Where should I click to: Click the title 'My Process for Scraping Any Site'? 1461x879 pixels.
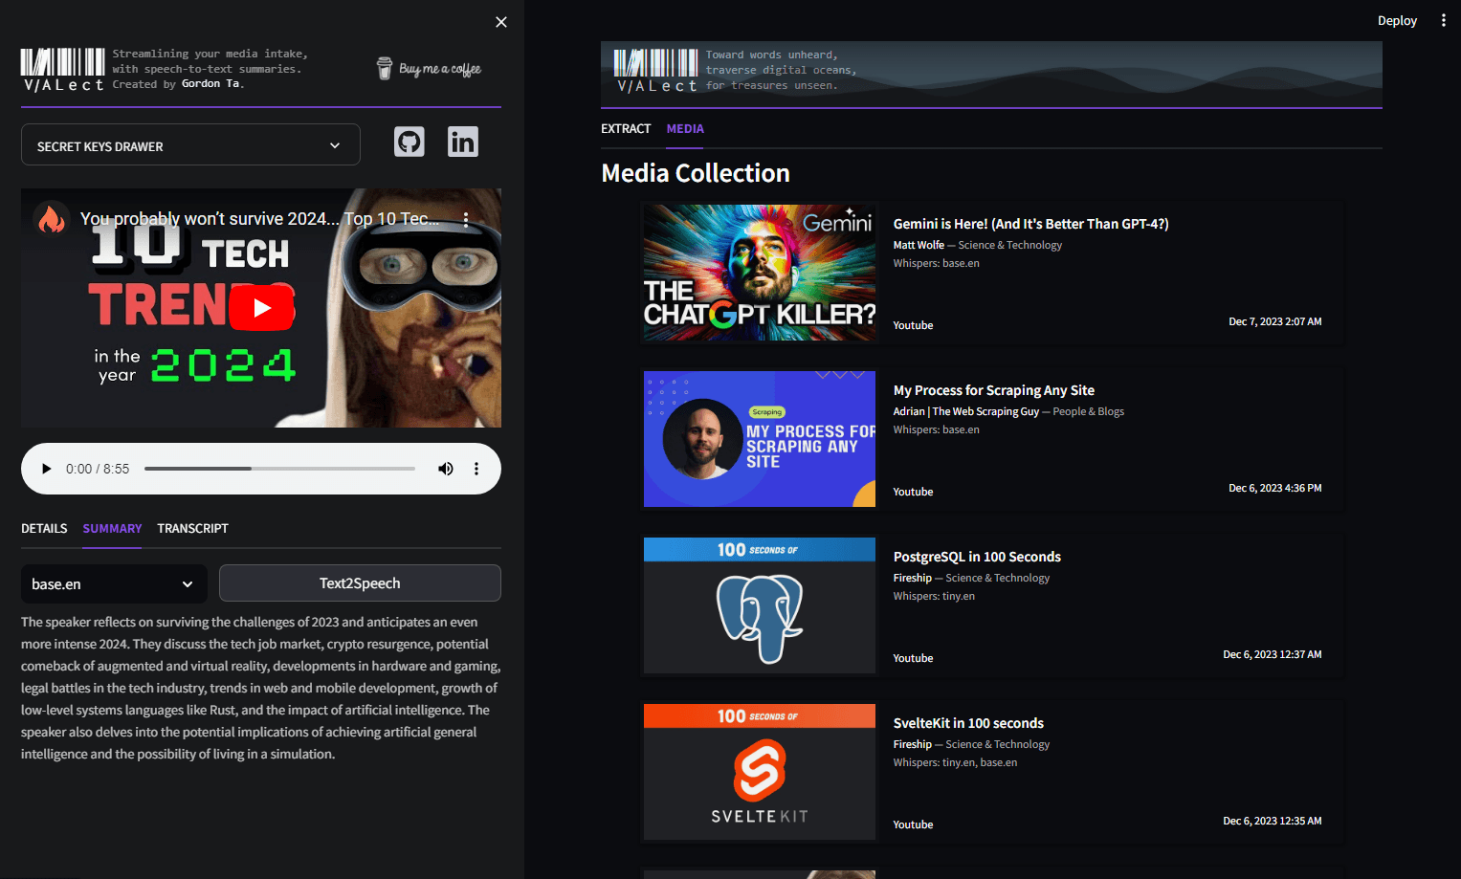tap(993, 390)
